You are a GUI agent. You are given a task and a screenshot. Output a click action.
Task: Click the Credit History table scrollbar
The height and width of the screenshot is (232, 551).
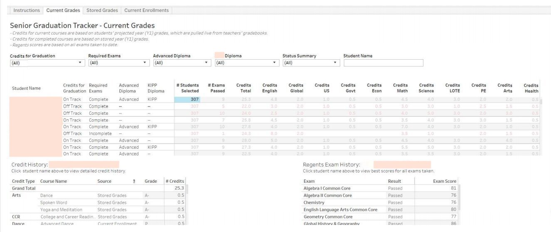(187, 190)
